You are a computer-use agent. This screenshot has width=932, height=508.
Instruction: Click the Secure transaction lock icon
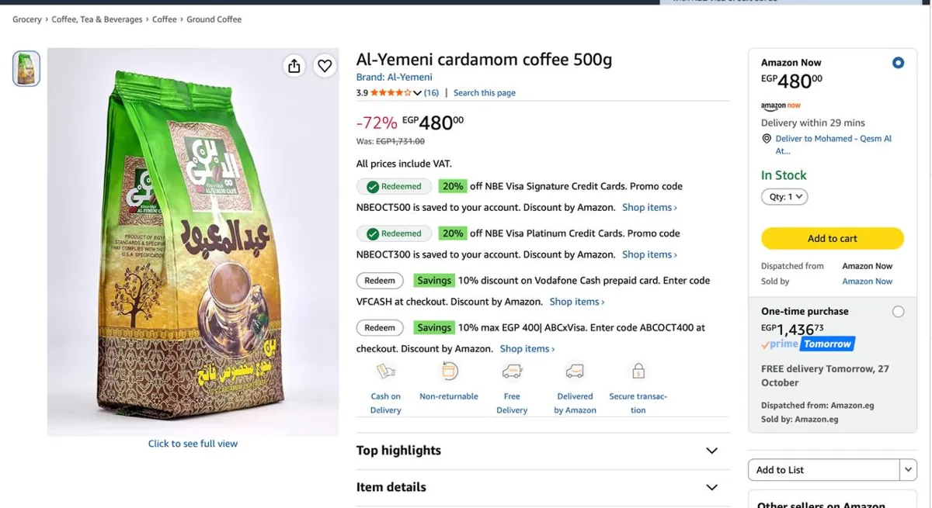638,371
